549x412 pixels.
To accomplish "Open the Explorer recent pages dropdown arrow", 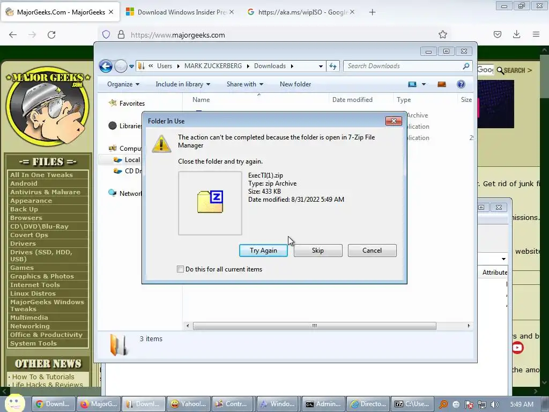I will (131, 66).
